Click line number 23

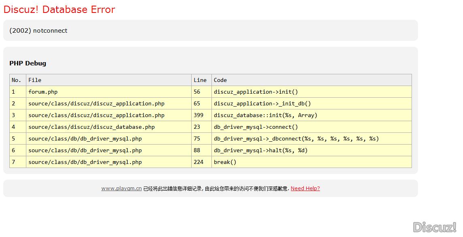(x=201, y=127)
